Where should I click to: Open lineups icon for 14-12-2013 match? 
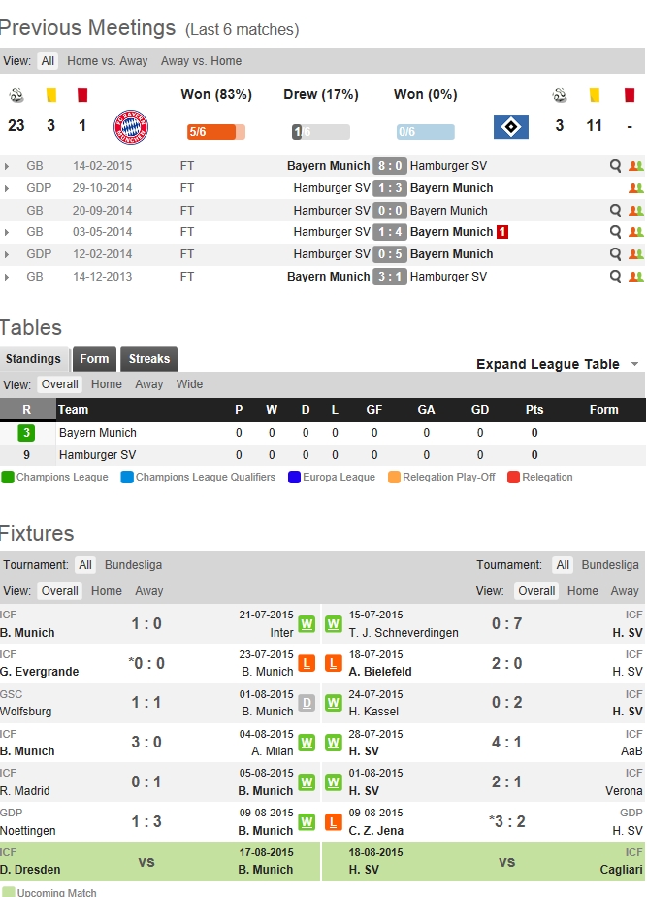click(635, 277)
